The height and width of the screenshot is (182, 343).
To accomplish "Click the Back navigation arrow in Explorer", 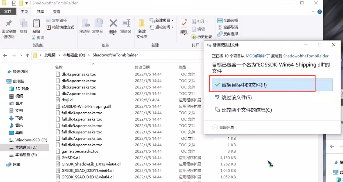I will (x=5, y=55).
